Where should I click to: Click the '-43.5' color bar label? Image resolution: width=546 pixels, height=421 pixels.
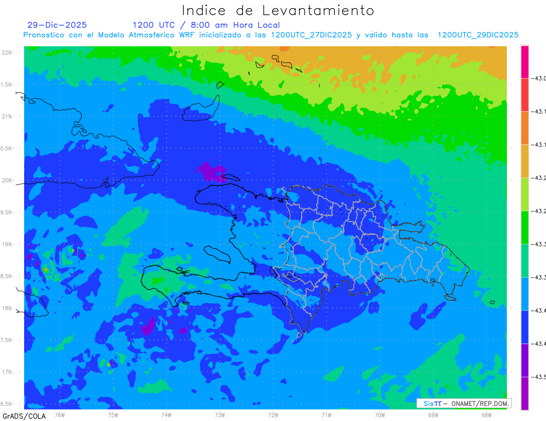tap(539, 377)
